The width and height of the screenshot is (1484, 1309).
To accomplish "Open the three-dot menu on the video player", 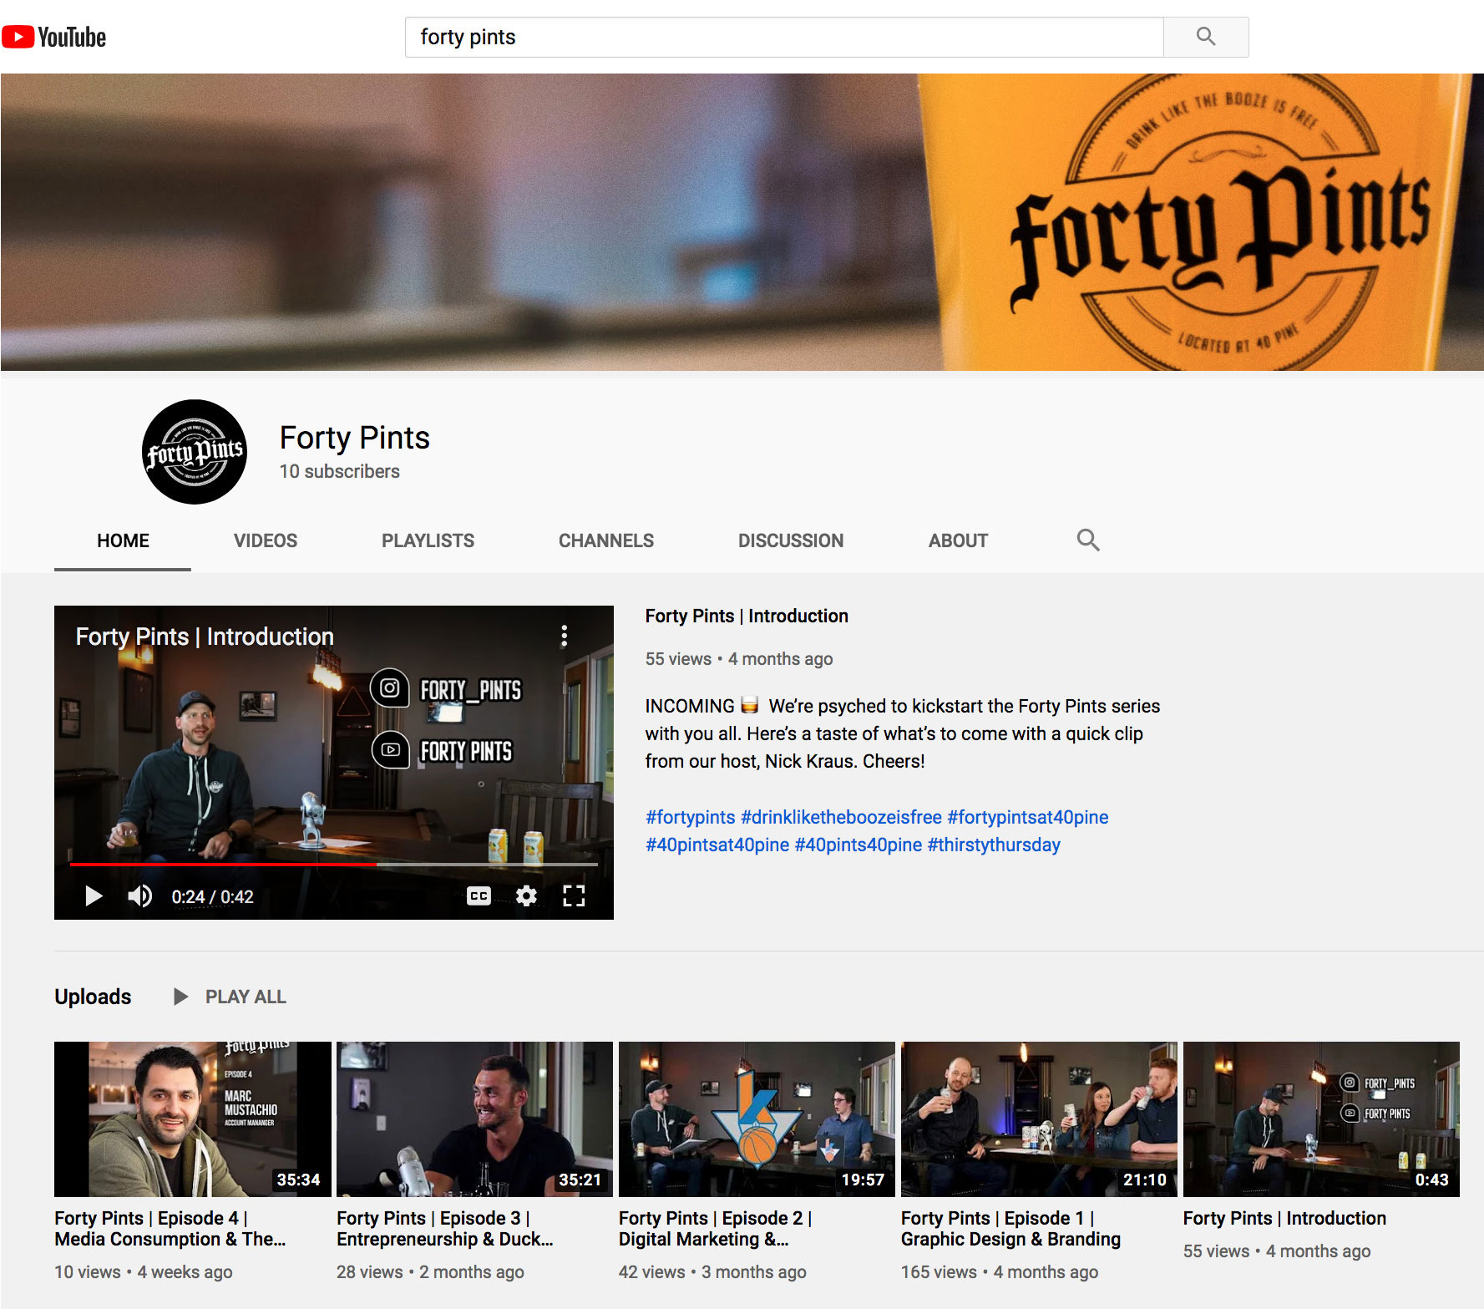I will coord(565,637).
